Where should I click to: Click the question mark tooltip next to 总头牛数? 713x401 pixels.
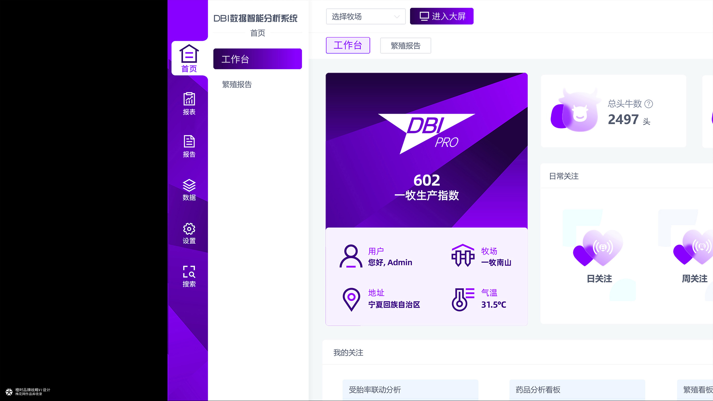click(x=649, y=104)
